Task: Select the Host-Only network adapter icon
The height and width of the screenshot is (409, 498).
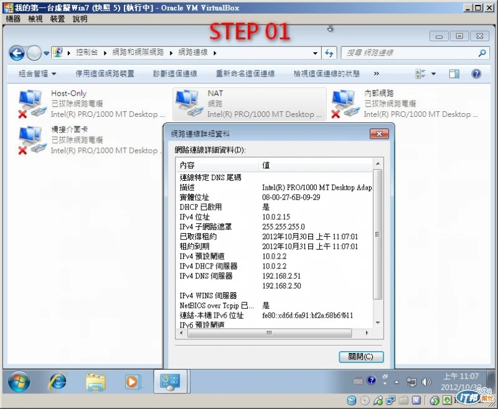Action: (x=31, y=103)
